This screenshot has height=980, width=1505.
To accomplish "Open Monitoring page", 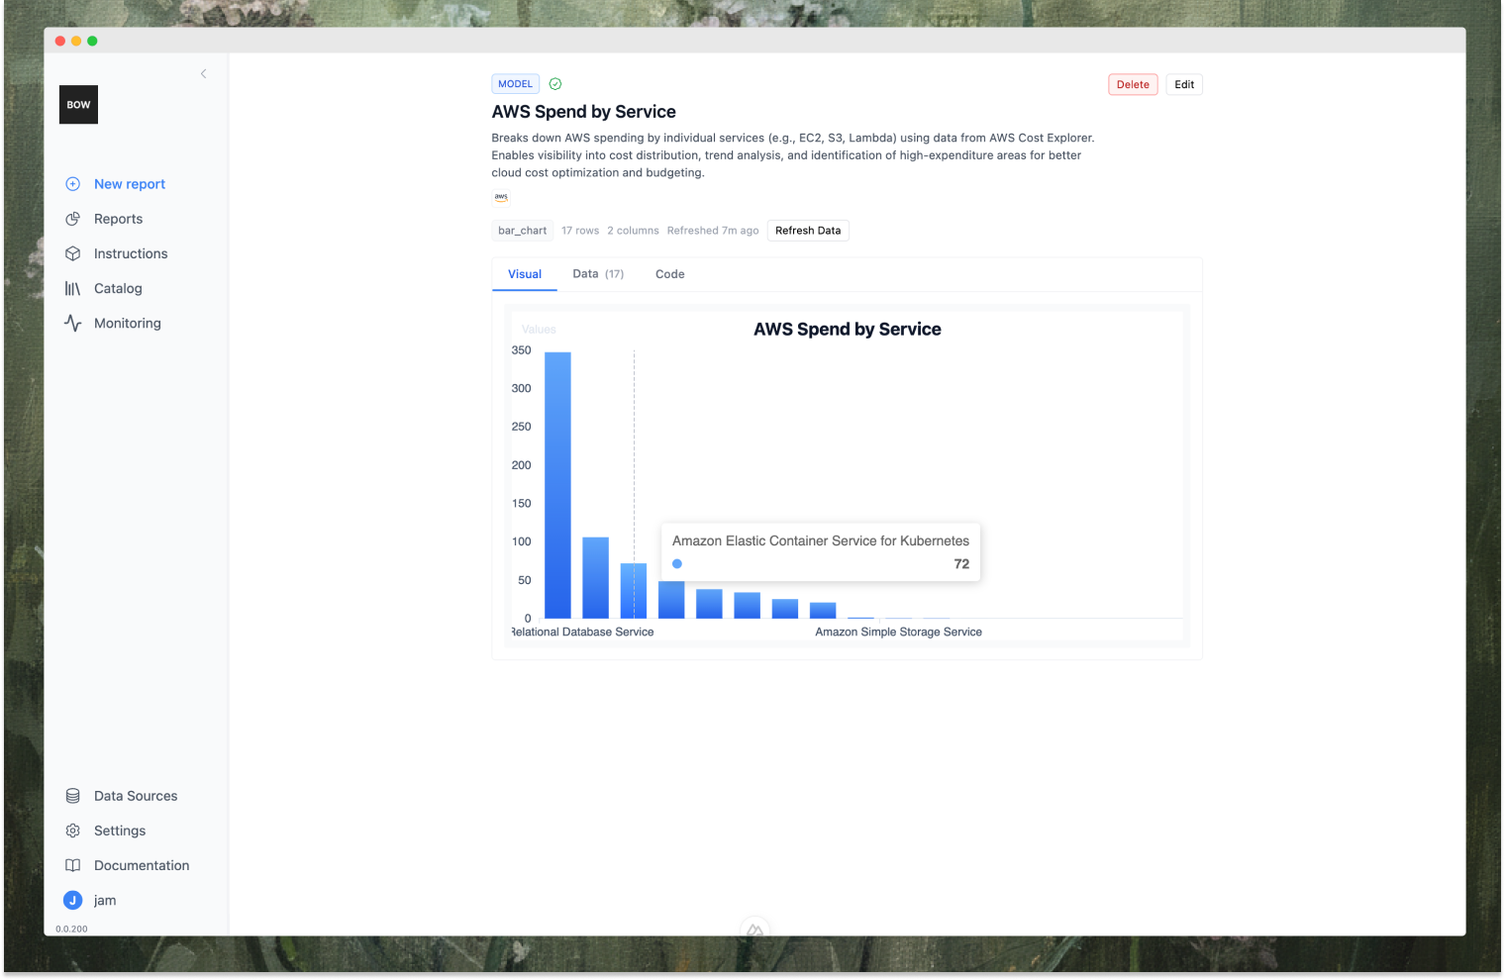I will 127,323.
